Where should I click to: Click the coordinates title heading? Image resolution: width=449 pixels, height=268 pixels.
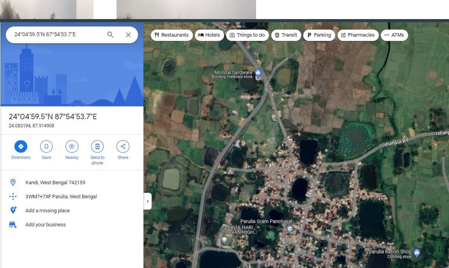(53, 116)
